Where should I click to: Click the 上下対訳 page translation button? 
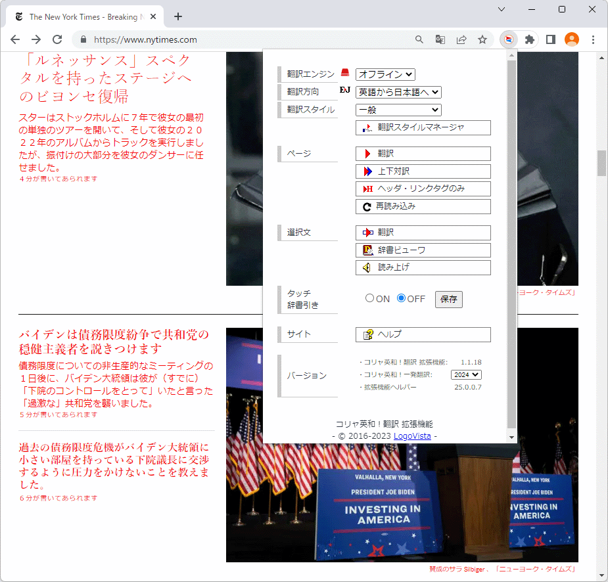423,171
